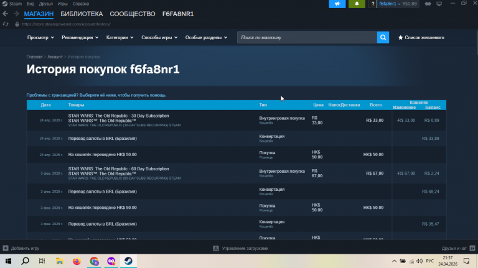Reload the page with refresh icon

[6, 24]
